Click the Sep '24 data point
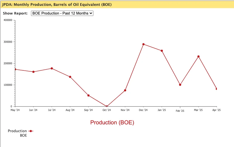 (88, 95)
